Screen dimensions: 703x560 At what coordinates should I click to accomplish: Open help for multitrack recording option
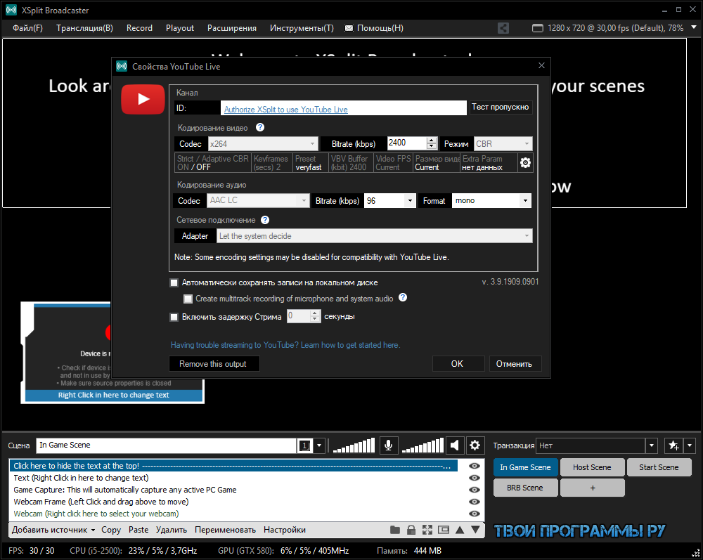tap(403, 297)
